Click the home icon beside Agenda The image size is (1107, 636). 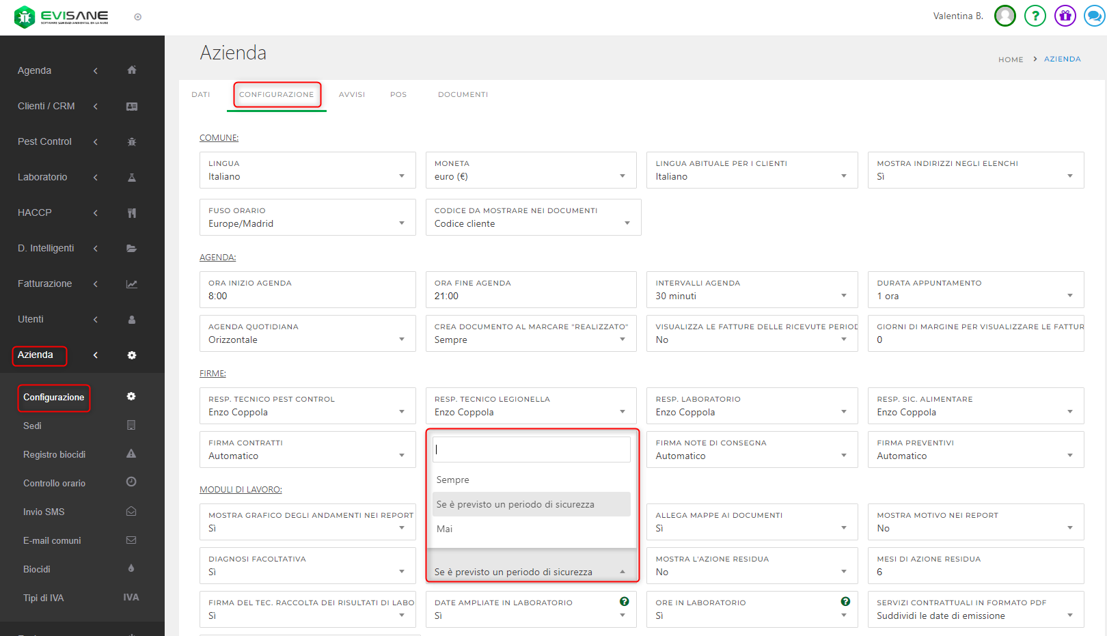[x=132, y=70]
